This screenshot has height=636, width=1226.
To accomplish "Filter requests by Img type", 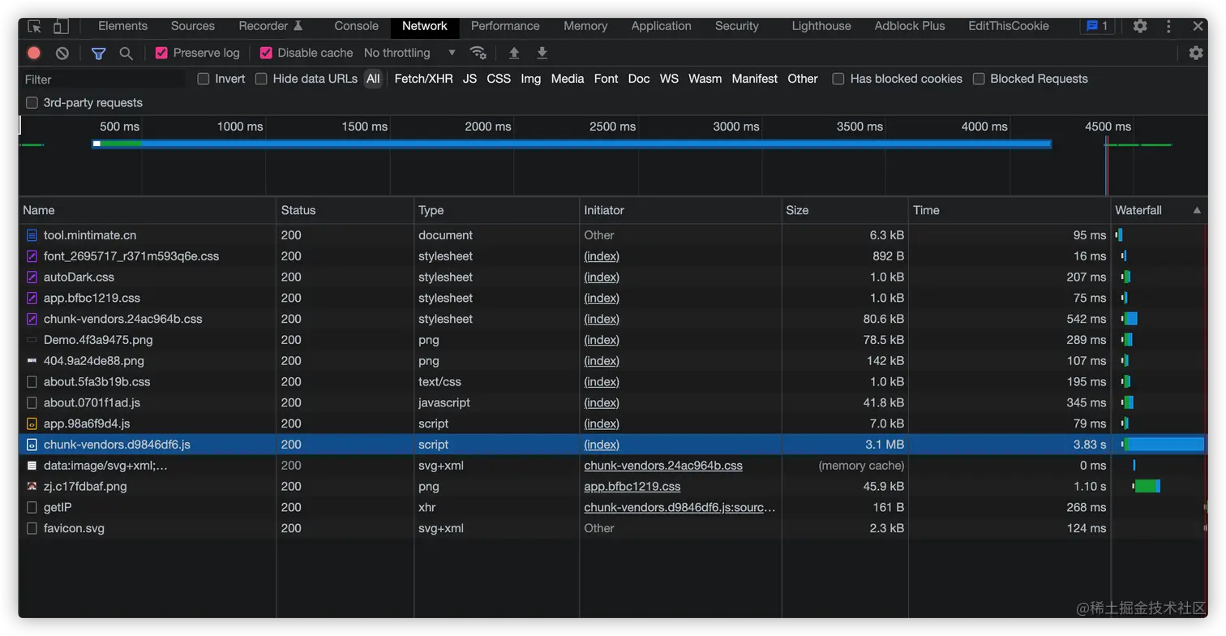I will [x=531, y=79].
